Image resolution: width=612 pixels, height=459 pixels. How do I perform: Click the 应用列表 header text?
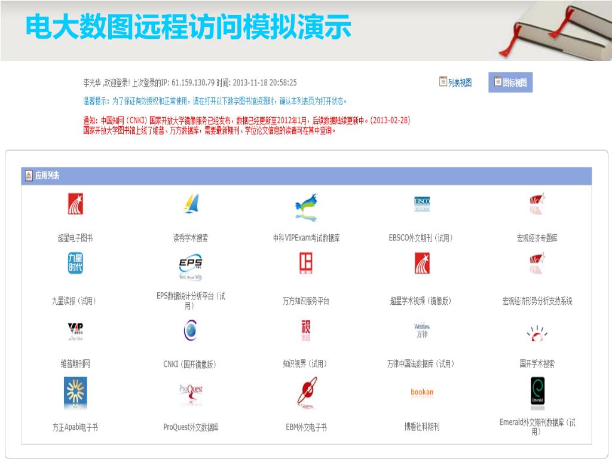47,176
